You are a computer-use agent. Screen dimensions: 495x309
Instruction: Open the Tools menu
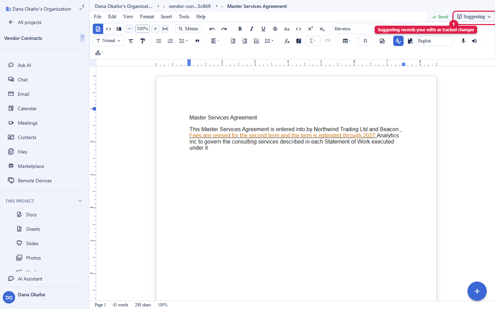pyautogui.click(x=184, y=16)
